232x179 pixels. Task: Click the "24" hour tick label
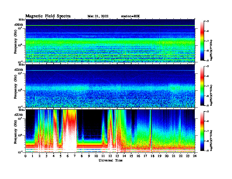point(195,156)
